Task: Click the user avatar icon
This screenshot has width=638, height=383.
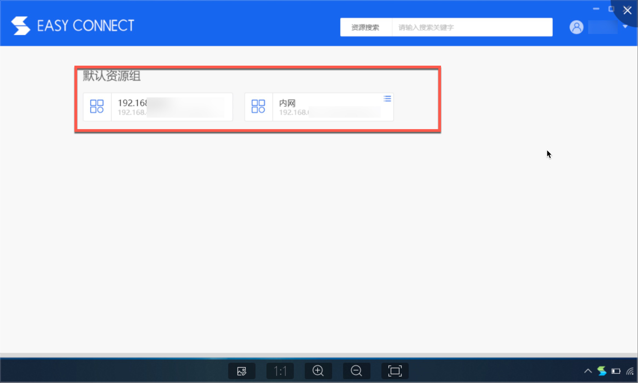Action: point(576,27)
